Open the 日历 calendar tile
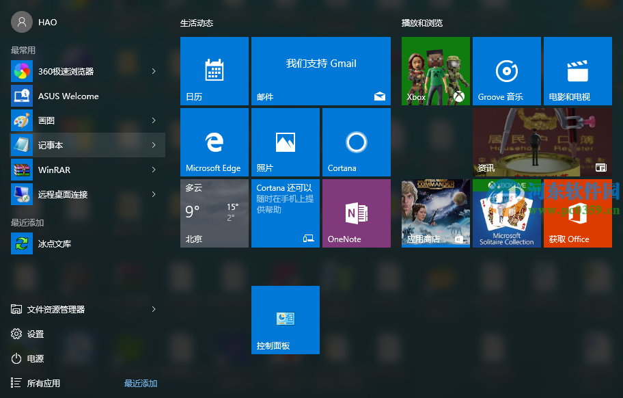Screen dimensions: 623x398 [x=214, y=71]
